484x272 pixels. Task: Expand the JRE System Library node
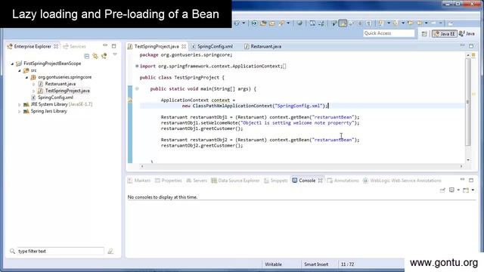click(x=20, y=104)
